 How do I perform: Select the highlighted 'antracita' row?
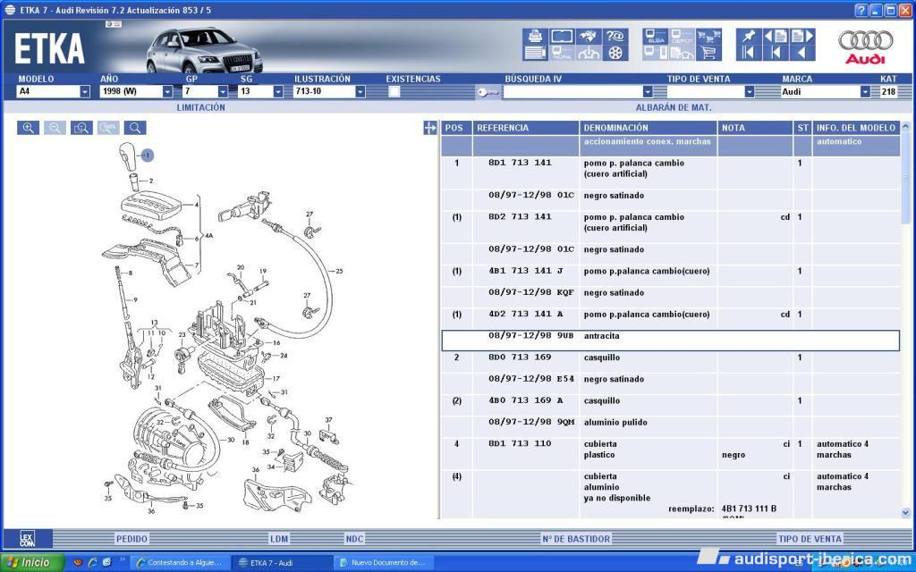tap(670, 341)
